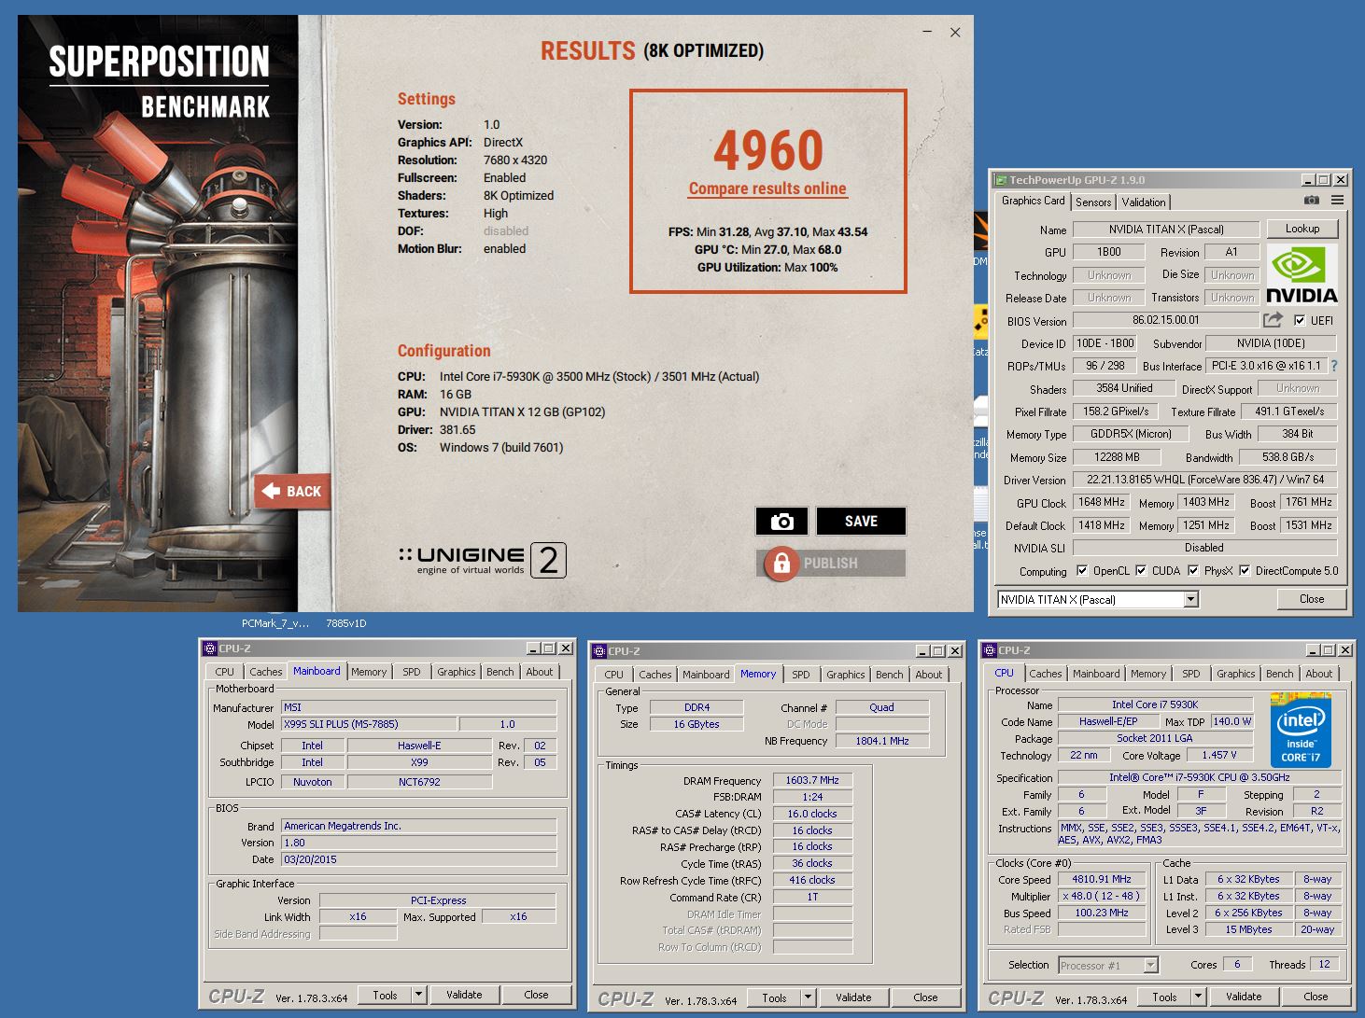This screenshot has height=1018, width=1365.
Task: Click the BIOS version share/export icon in GPU-Z
Action: [x=1273, y=320]
